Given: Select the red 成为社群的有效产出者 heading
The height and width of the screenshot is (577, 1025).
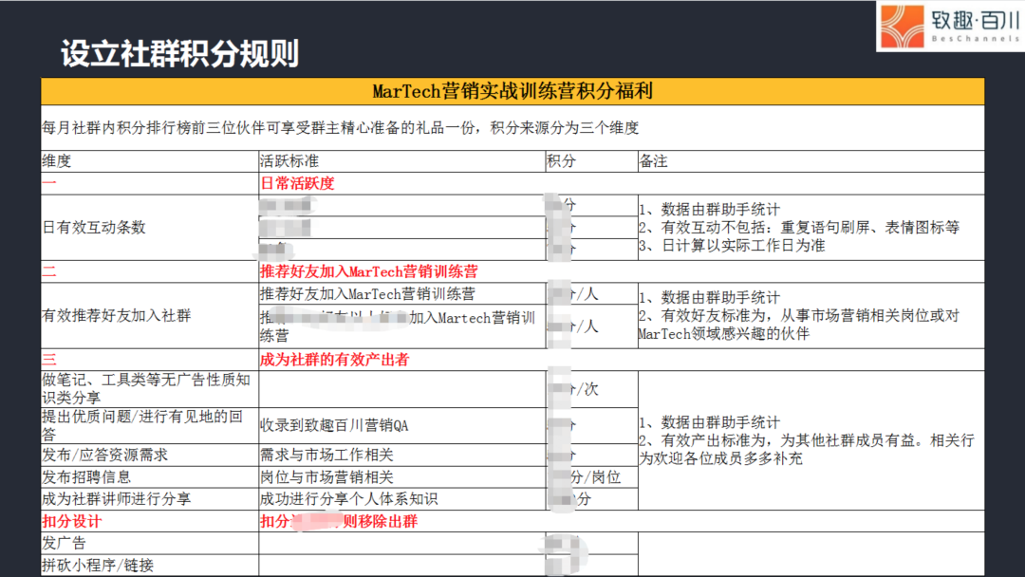Looking at the screenshot, I should 337,360.
